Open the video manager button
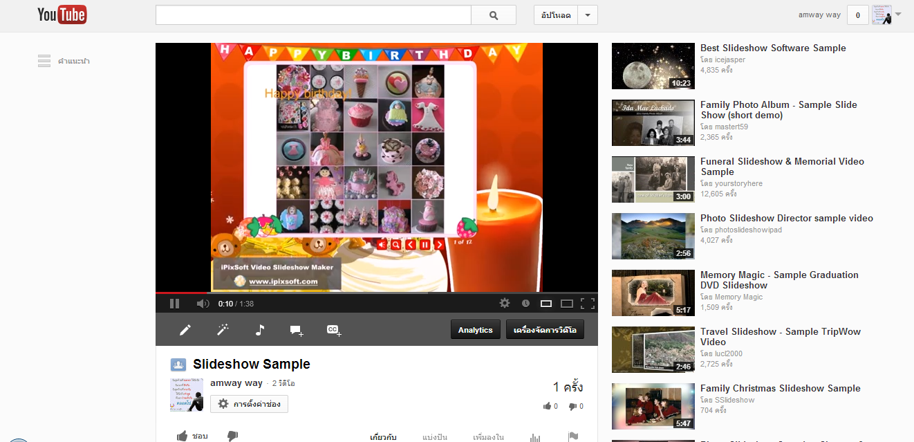Image resolution: width=914 pixels, height=442 pixels. click(x=545, y=330)
